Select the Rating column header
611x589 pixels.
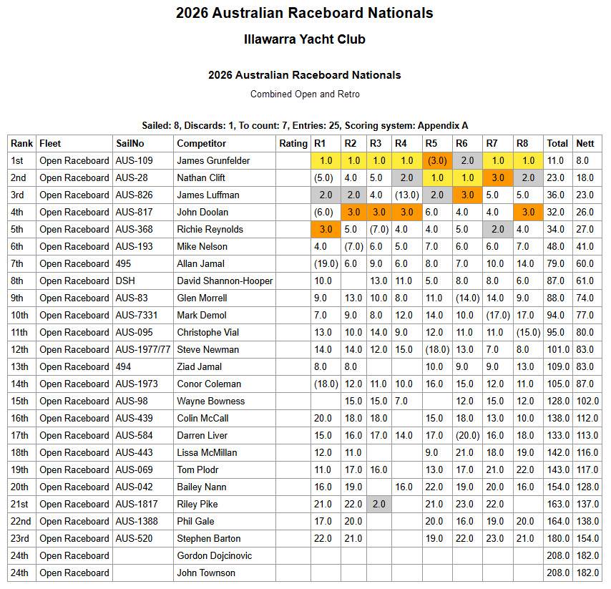[x=293, y=143]
